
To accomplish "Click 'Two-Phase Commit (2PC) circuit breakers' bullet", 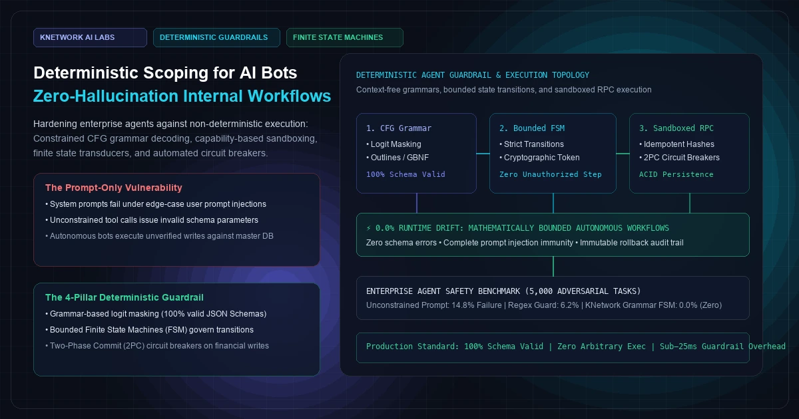I will (157, 345).
